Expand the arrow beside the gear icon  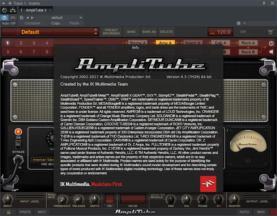click(x=245, y=23)
